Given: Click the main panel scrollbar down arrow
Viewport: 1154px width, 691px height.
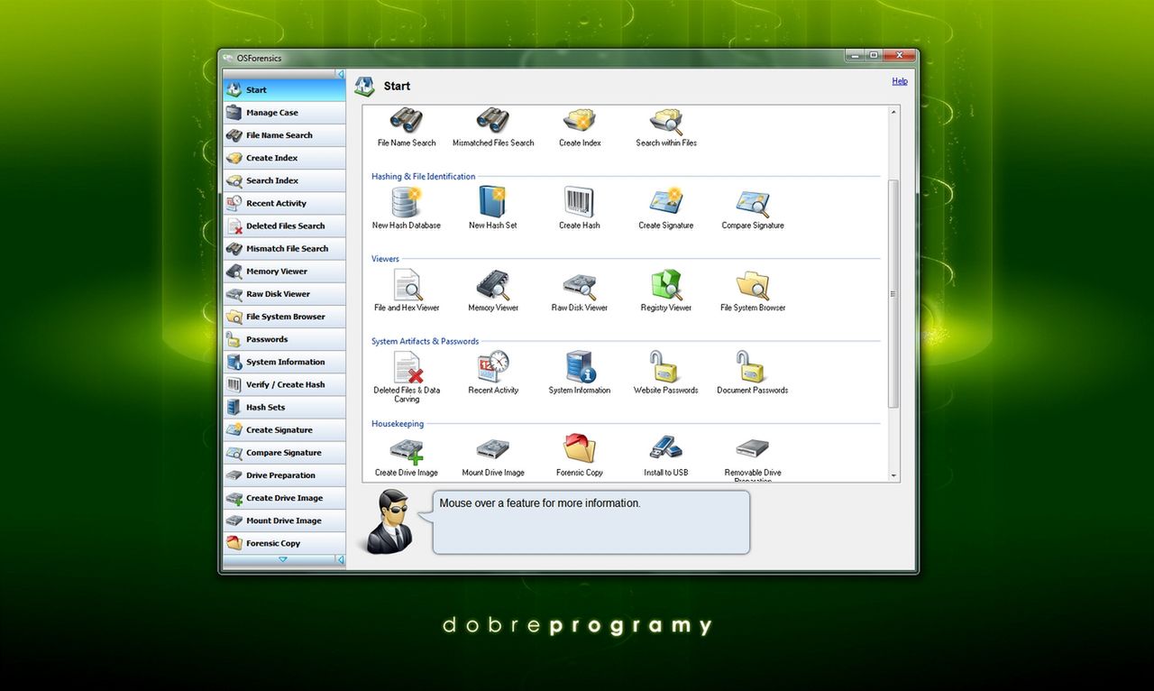Looking at the screenshot, I should pos(893,475).
